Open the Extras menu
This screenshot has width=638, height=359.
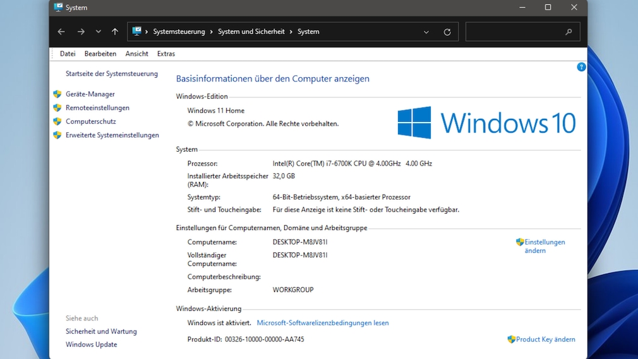click(x=166, y=54)
